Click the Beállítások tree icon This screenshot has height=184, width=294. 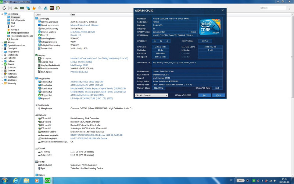point(5,77)
